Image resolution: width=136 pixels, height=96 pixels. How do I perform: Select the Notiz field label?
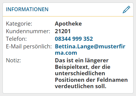pyautogui.click(x=13, y=60)
